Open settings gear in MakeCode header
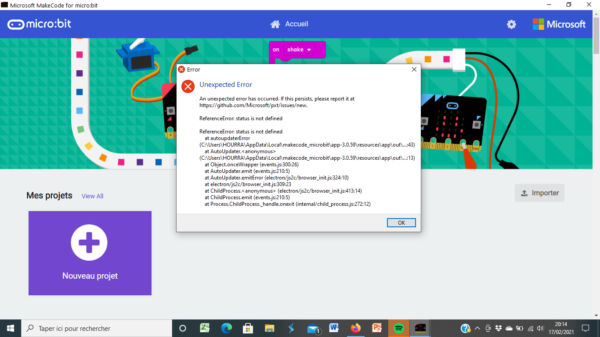This screenshot has height=337, width=600. pos(511,25)
